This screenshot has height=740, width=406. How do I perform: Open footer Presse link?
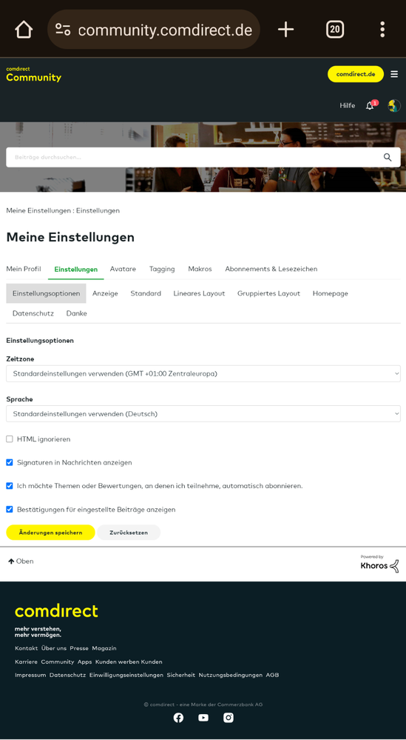click(79, 648)
